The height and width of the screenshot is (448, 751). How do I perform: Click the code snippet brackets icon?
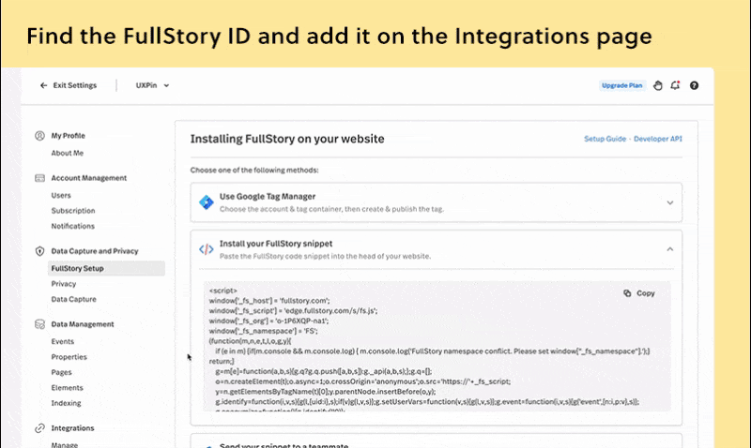[207, 249]
